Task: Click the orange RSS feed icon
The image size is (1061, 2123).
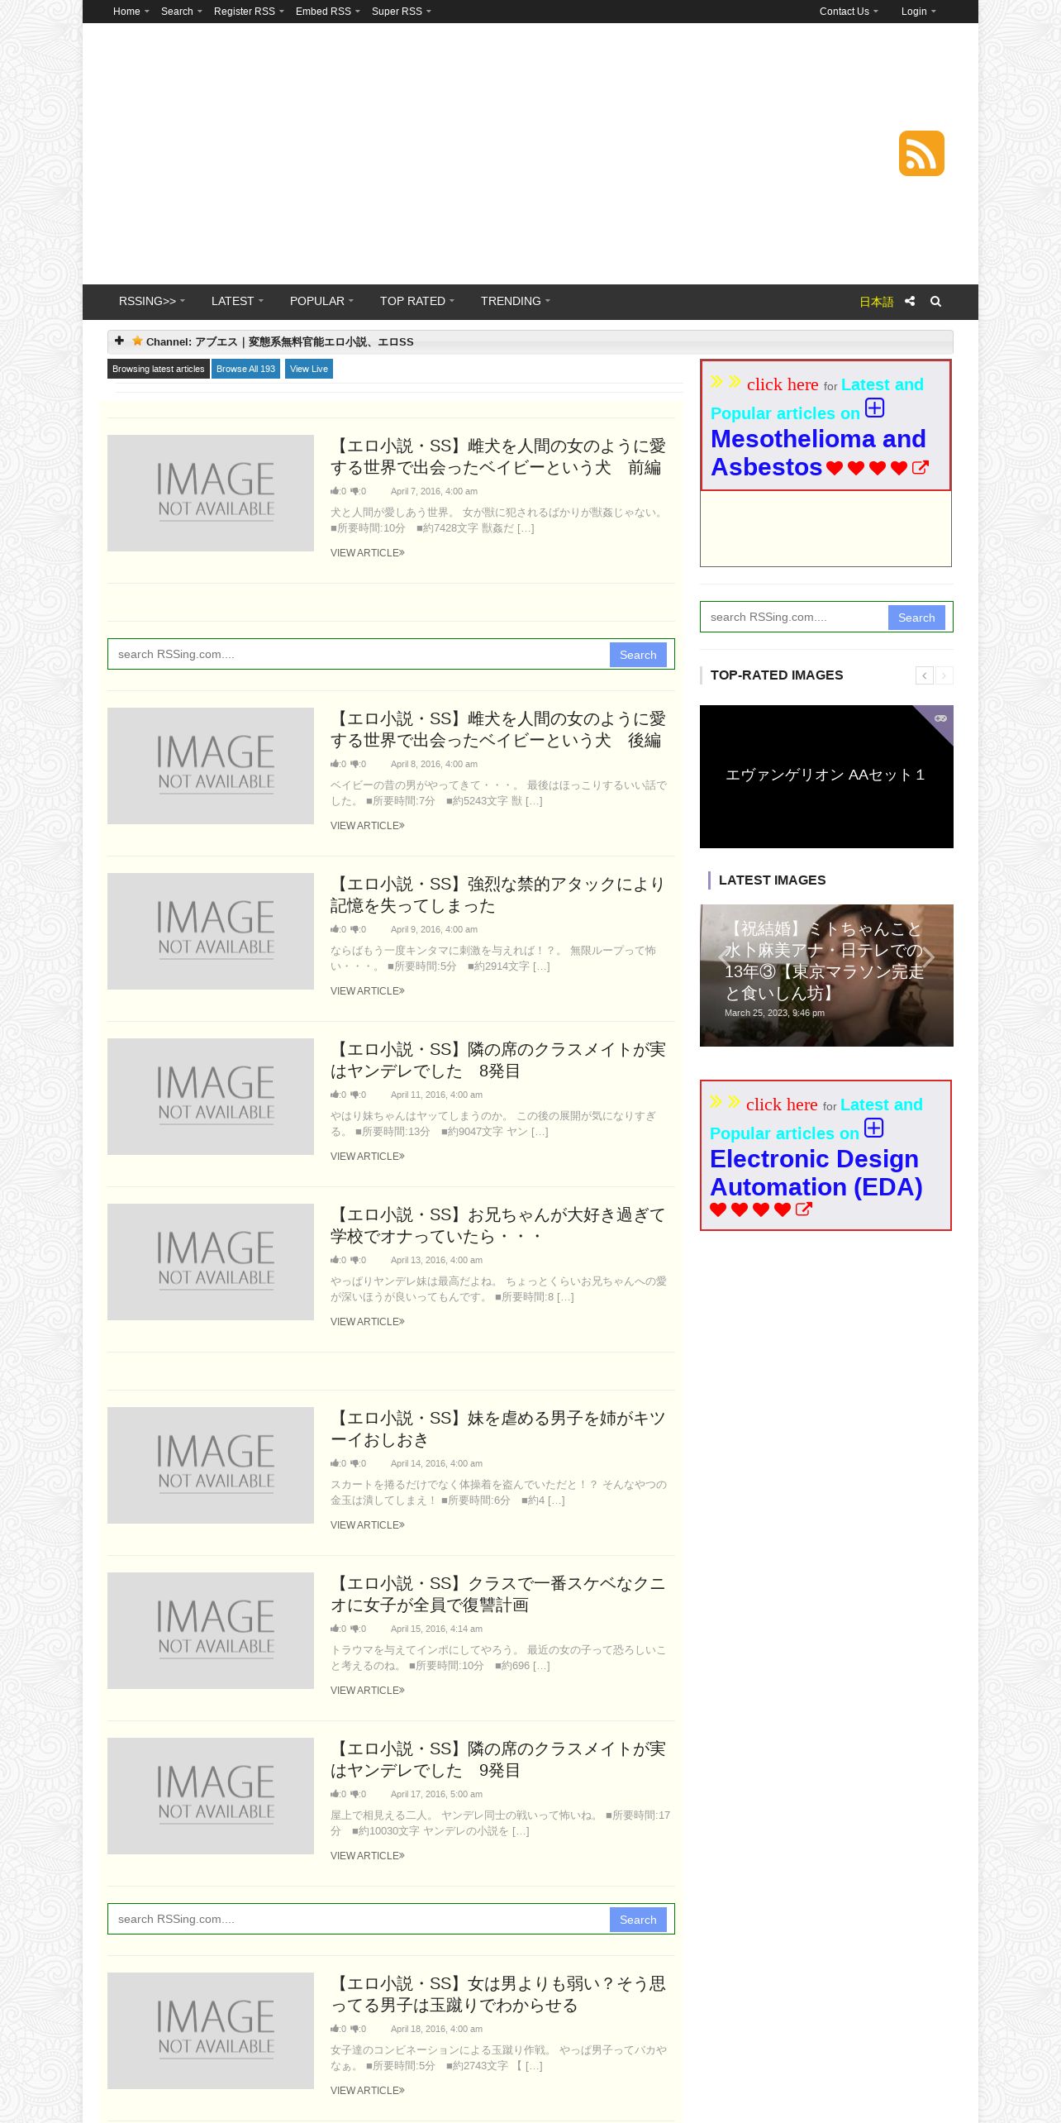Action: point(921,153)
